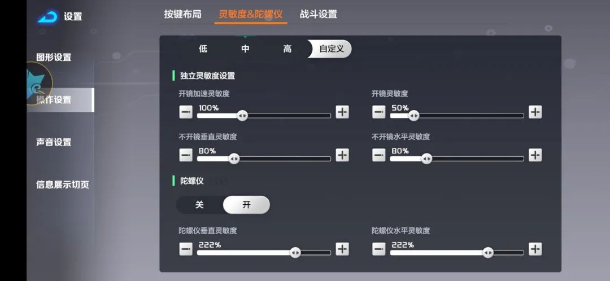Turn gyroscope off with 关 option
610x281 pixels.
(x=199, y=205)
